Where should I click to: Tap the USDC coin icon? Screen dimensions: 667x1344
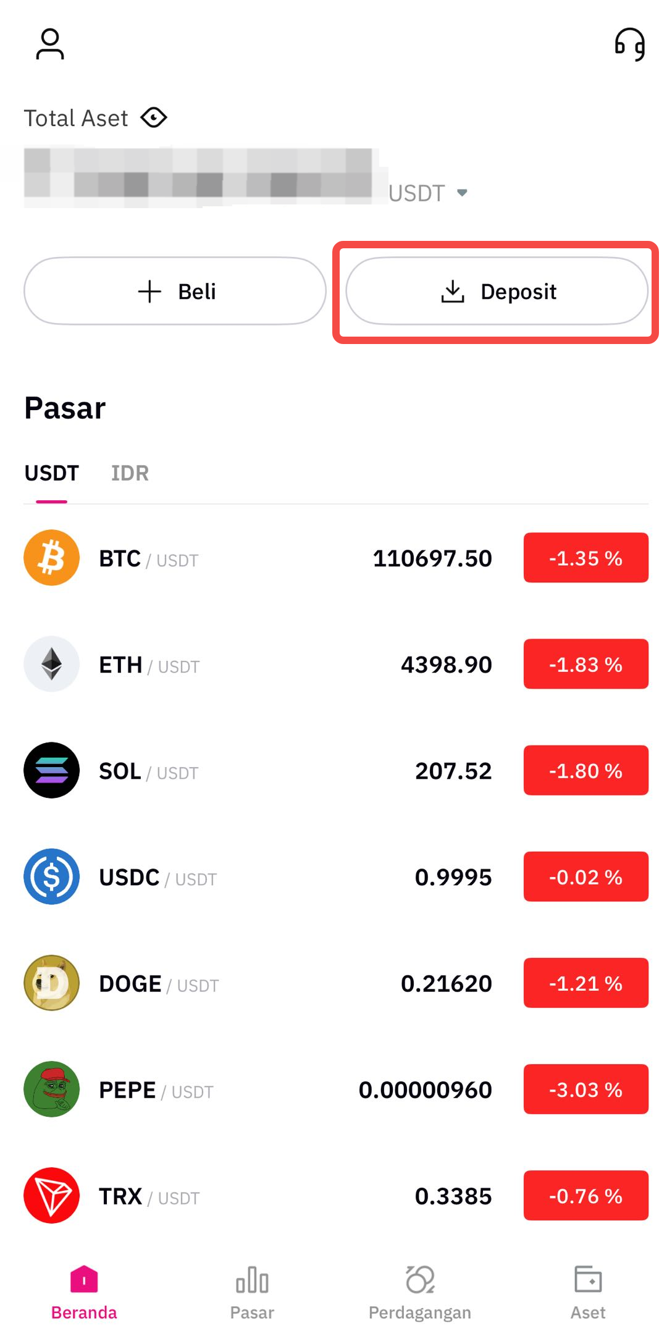[52, 876]
